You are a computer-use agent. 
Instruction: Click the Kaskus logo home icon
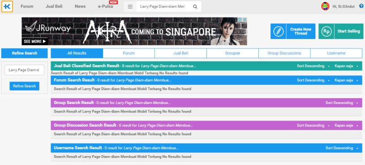click(7, 7)
